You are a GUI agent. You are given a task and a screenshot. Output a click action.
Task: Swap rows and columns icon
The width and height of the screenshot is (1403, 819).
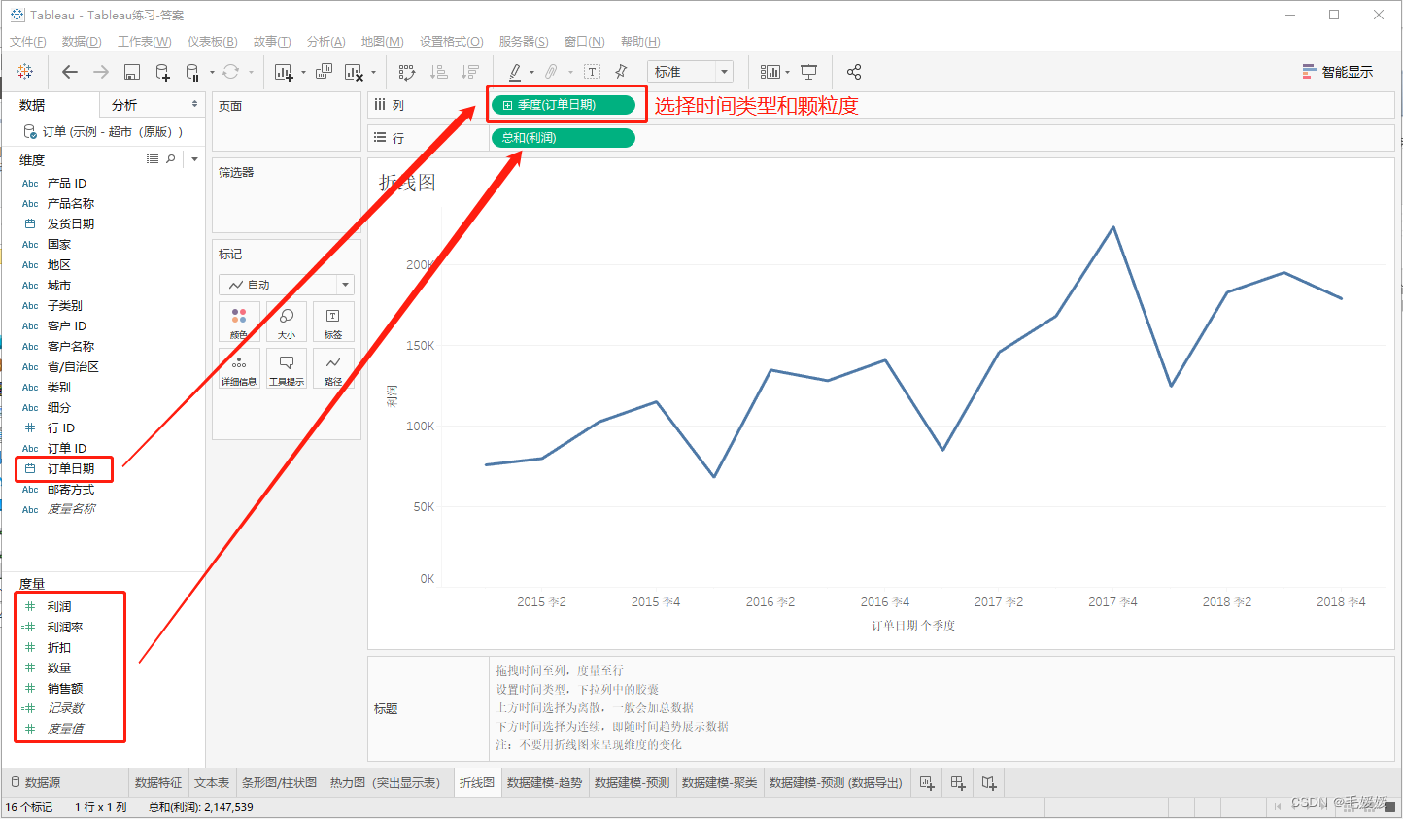(x=407, y=72)
